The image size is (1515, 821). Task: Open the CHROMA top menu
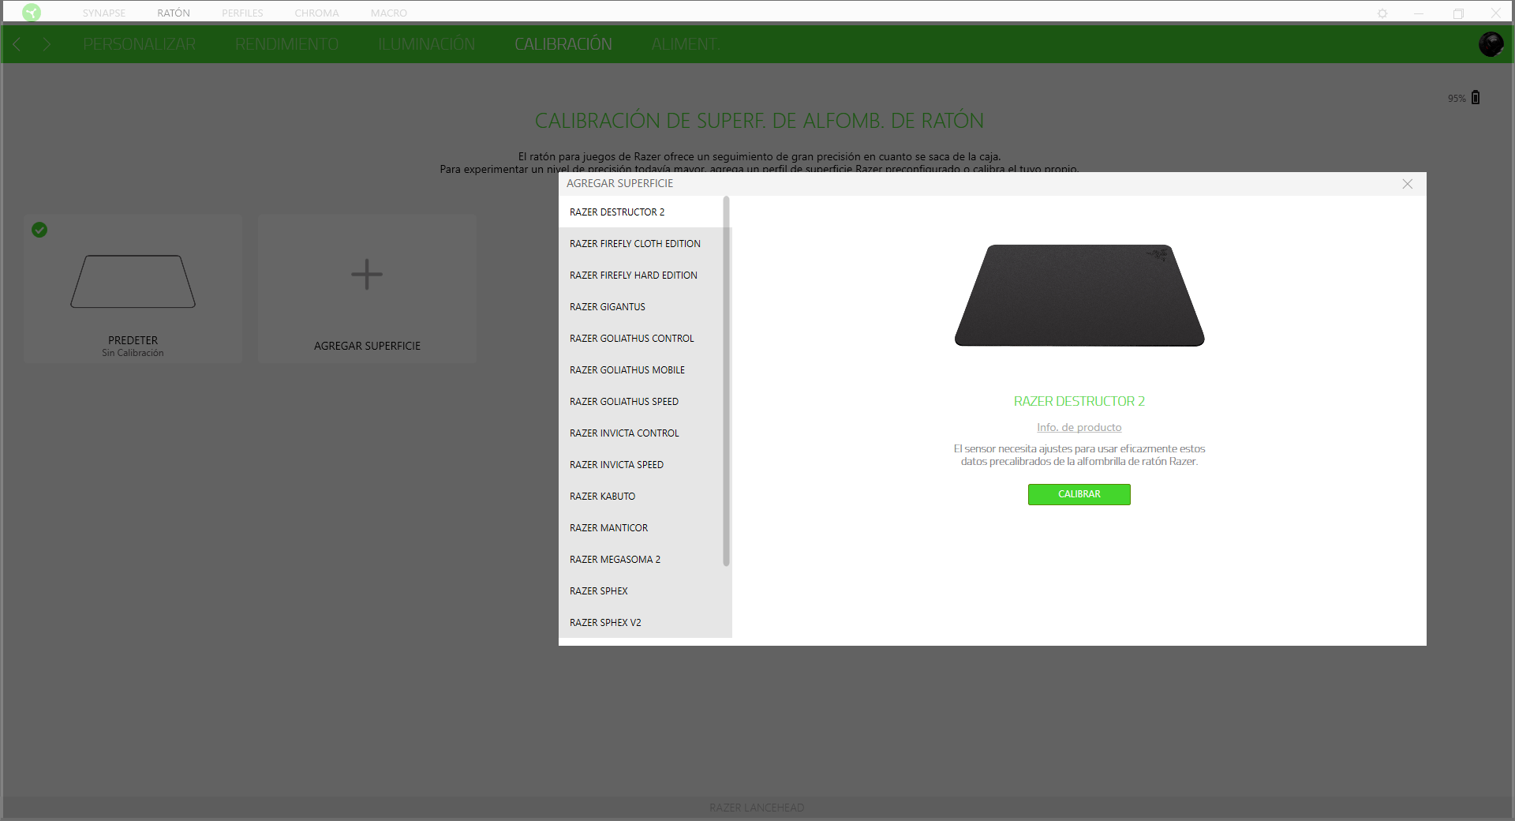(316, 13)
